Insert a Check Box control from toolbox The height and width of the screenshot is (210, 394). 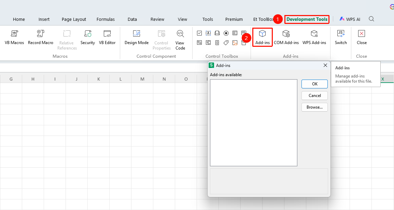click(199, 33)
